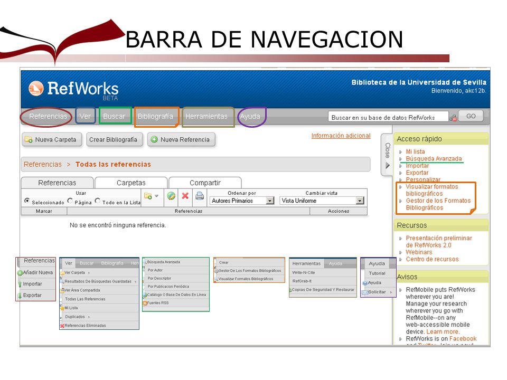Open the Buscar menu in navigation bar
The image size is (507, 380).
tap(114, 116)
